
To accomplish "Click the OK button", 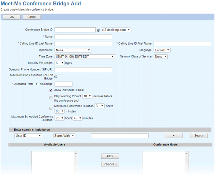I will click(x=12, y=17).
